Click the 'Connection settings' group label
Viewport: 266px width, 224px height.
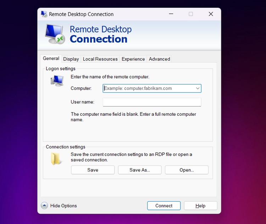(x=66, y=147)
